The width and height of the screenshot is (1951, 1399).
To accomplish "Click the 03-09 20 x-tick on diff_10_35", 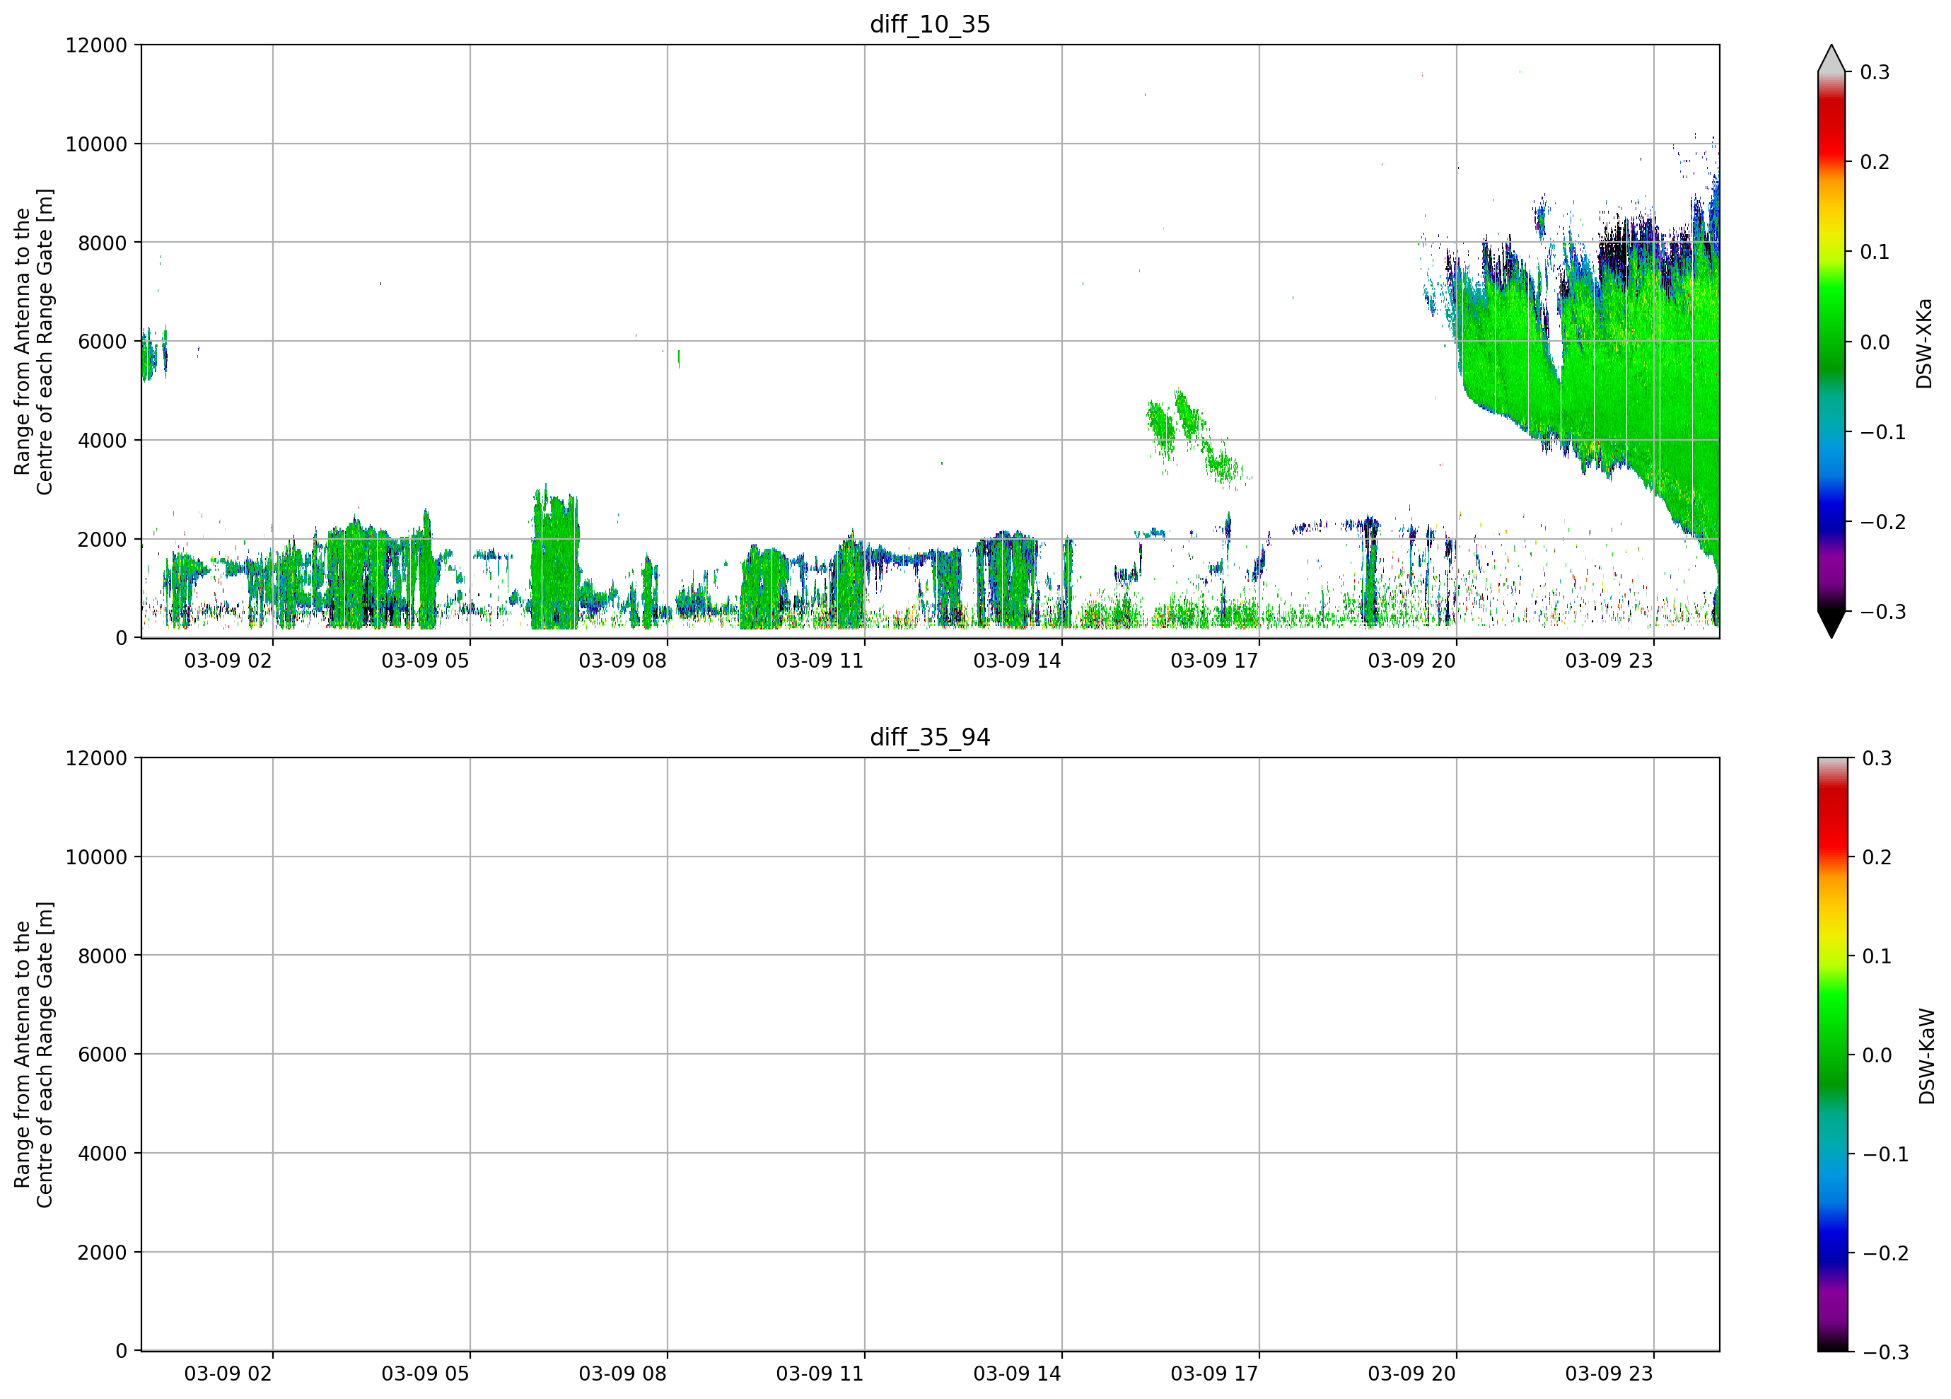I will click(1411, 661).
